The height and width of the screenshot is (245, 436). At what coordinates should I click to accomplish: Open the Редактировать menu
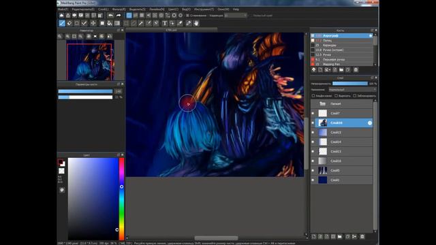coord(83,9)
